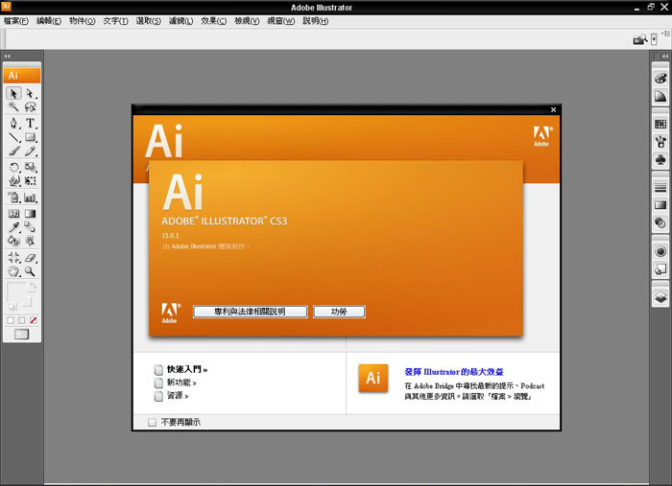
Task: Select the Hand tool
Action: click(13, 271)
